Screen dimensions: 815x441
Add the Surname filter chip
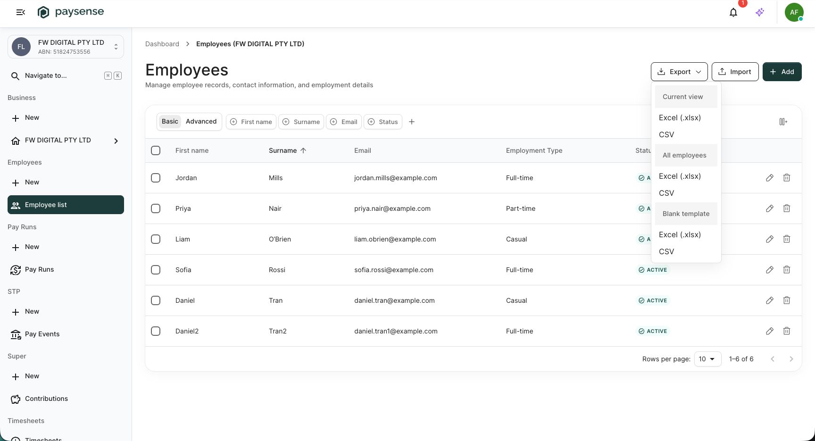(301, 122)
